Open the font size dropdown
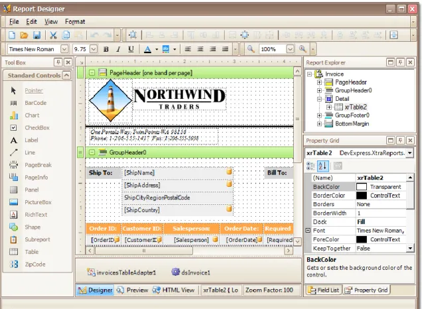Screen dimensions: 422x309 tap(94, 49)
